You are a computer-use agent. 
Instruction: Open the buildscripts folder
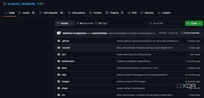(68, 61)
